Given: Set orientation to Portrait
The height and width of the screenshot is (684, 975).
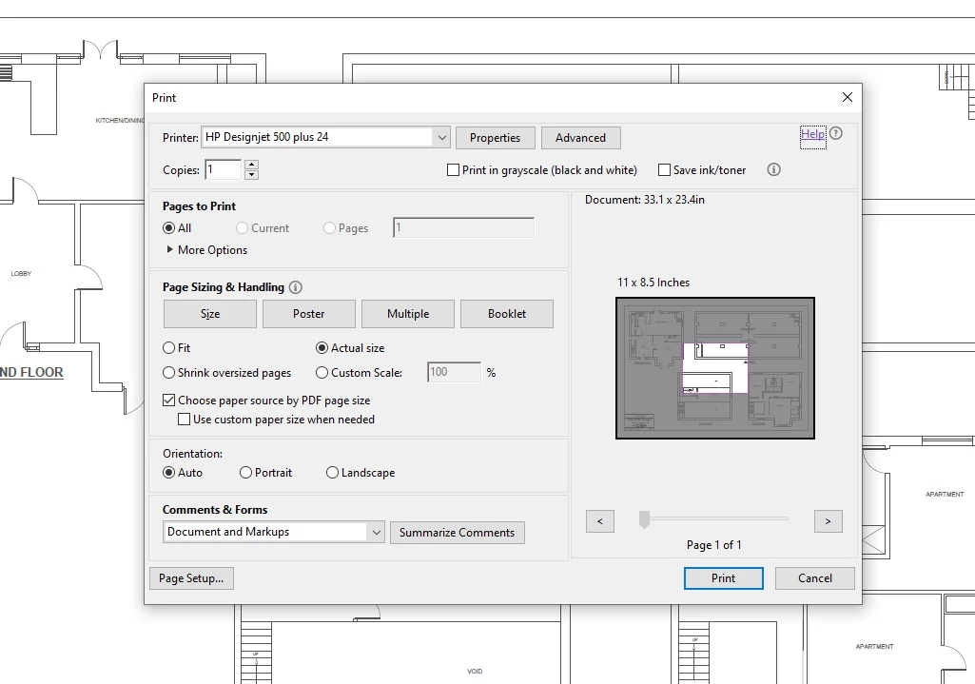Looking at the screenshot, I should (245, 473).
